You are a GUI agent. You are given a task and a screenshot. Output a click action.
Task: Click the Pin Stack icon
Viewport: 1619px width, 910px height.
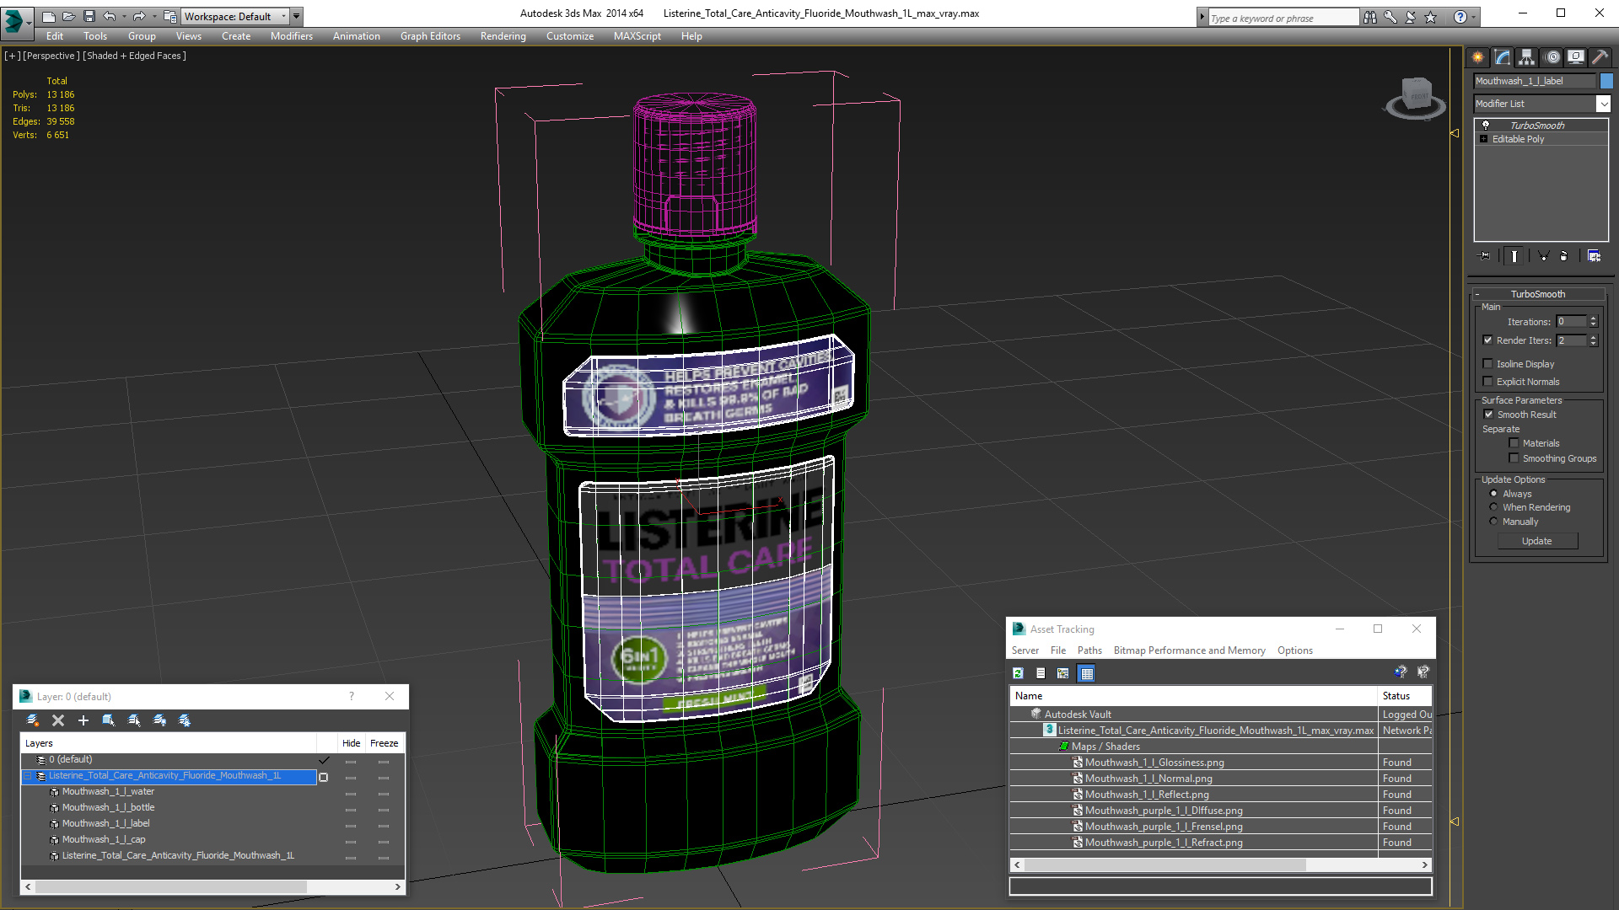(x=1485, y=256)
